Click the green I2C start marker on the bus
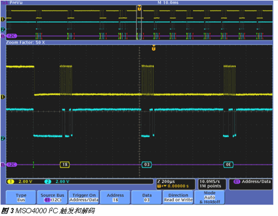Image resolution: width=278 pixels, height=216 pixels. (x=34, y=165)
